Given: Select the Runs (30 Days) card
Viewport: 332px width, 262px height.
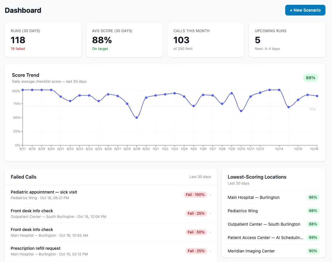Looking at the screenshot, I should [x=43, y=40].
